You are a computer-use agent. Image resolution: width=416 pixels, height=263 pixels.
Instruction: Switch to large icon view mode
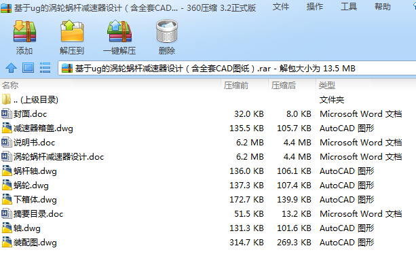[x=28, y=68]
